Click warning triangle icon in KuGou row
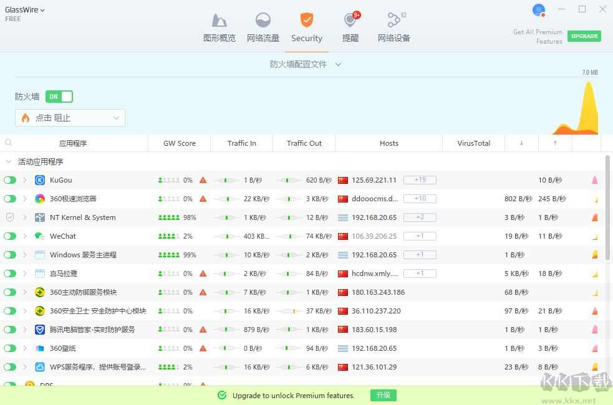The height and width of the screenshot is (405, 613). click(x=203, y=180)
